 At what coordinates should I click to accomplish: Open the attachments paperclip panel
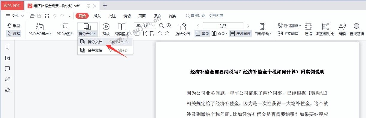(x=7, y=79)
